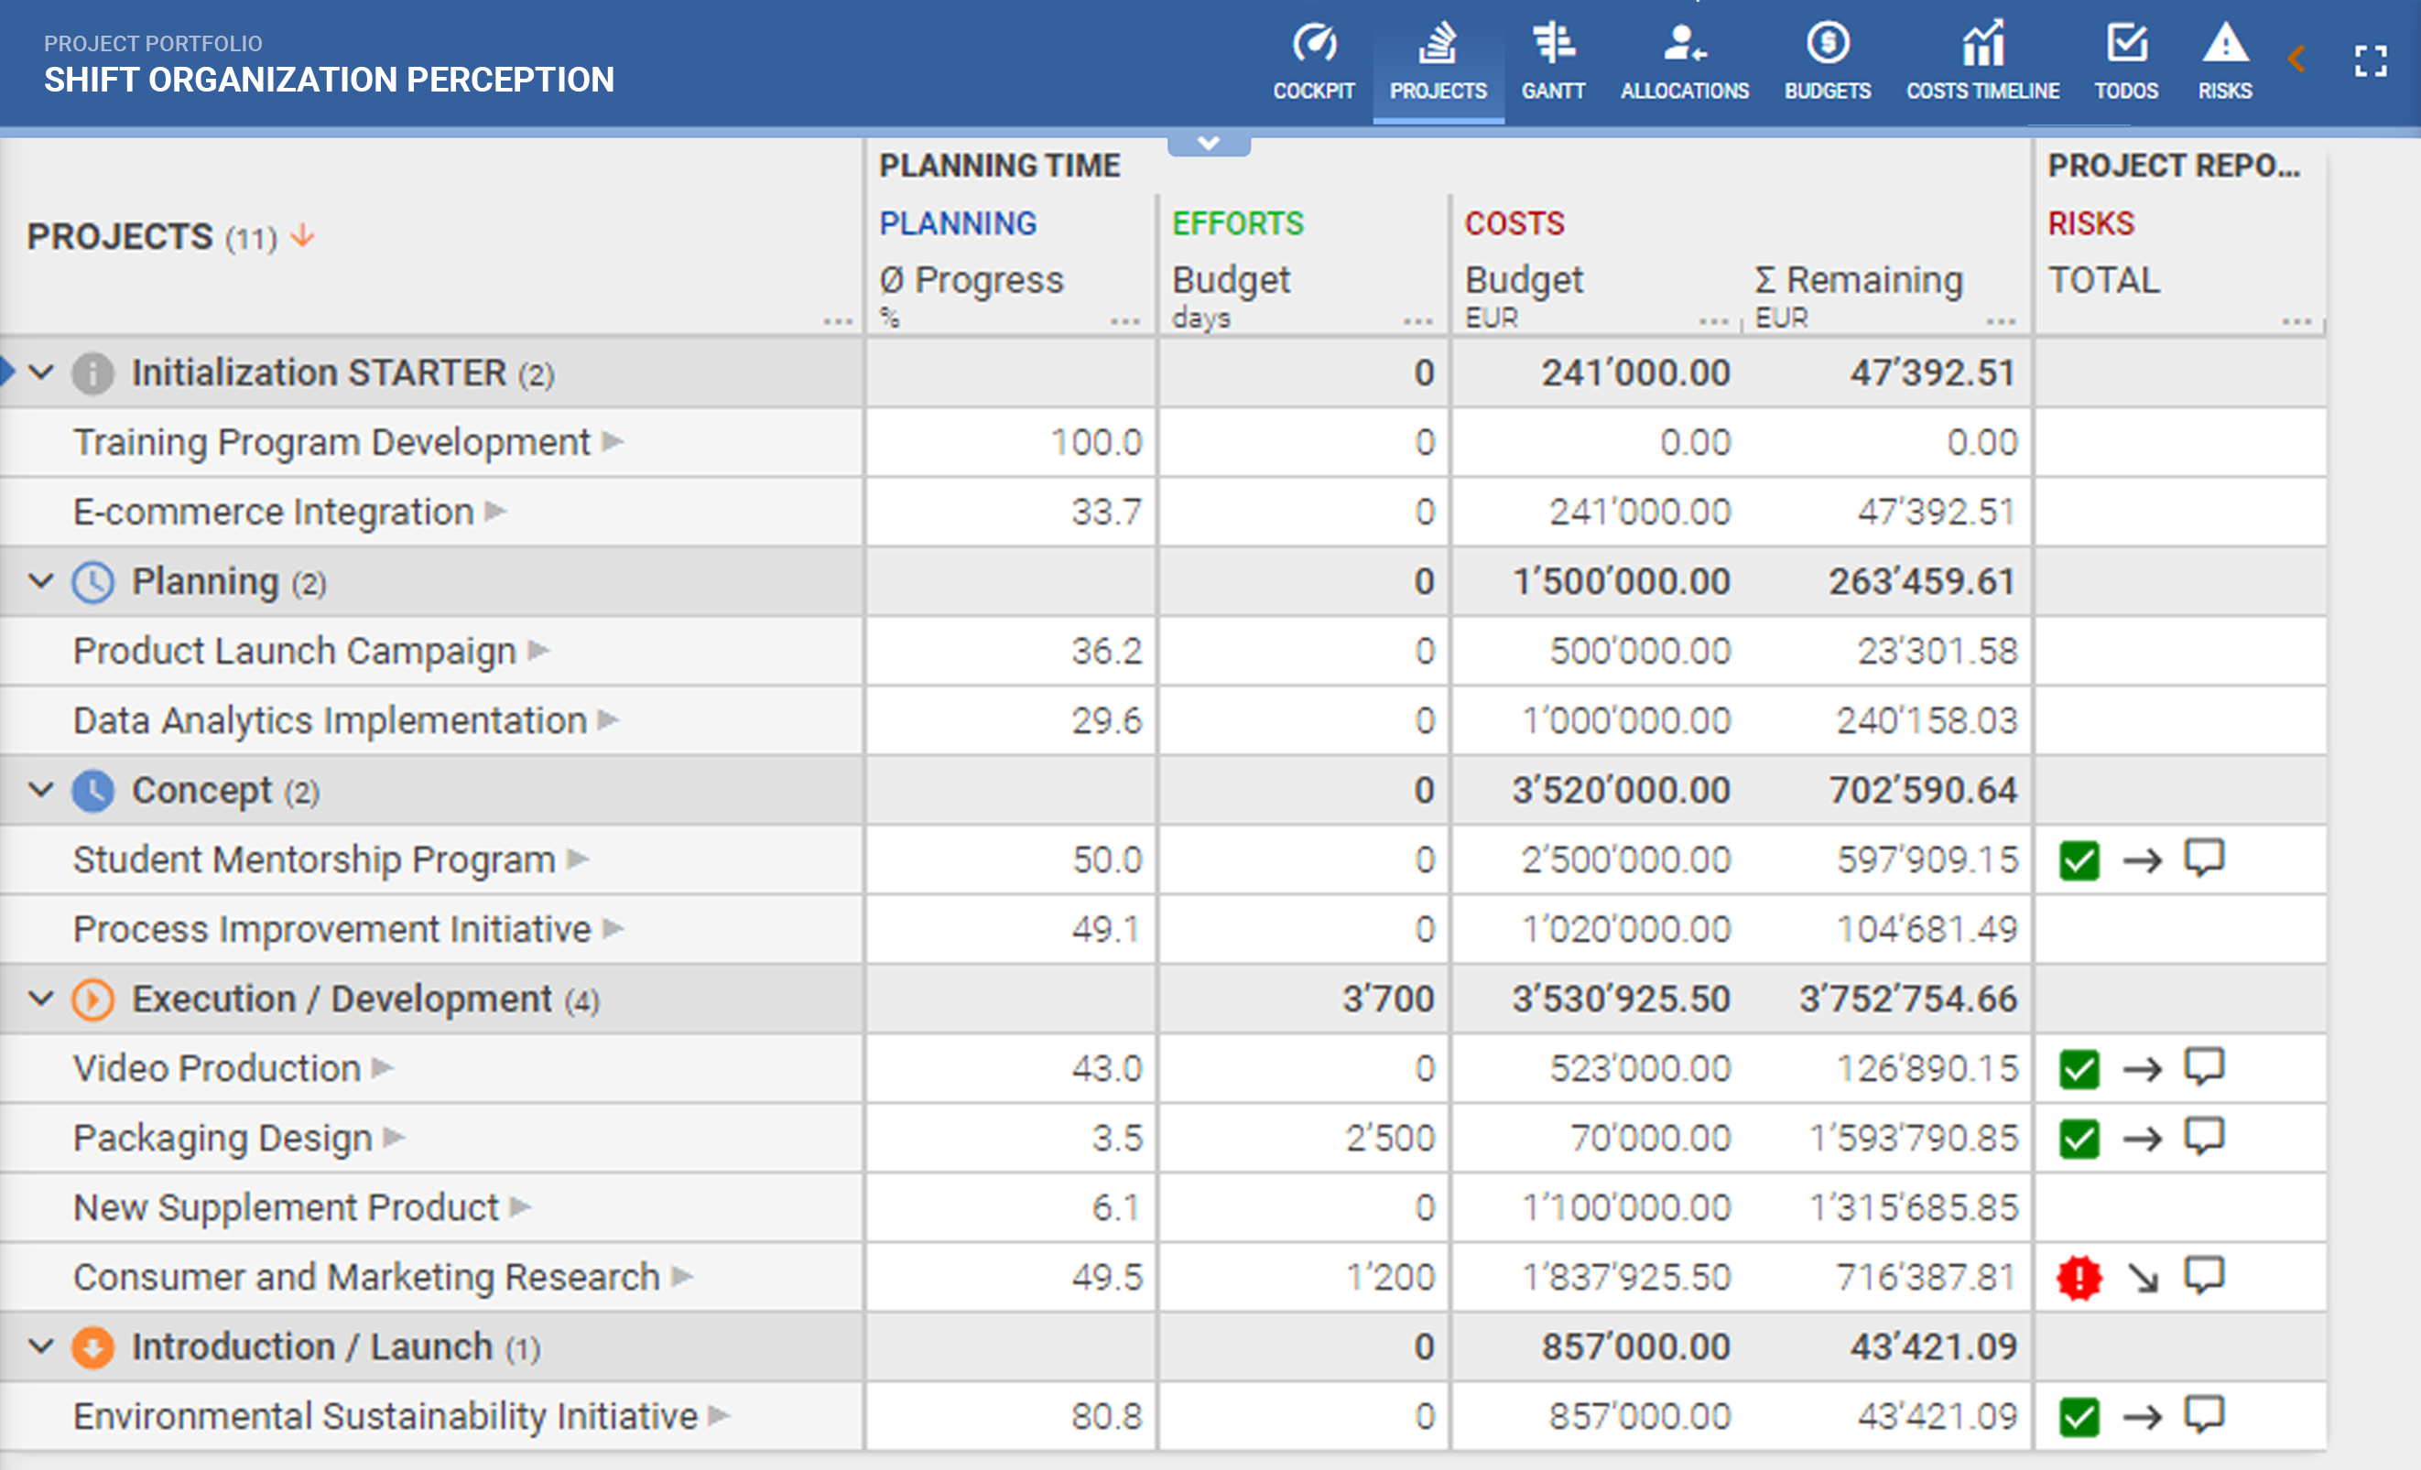Open Efforts Budget column options menu
Image resolution: width=2421 pixels, height=1470 pixels.
pyautogui.click(x=1417, y=321)
